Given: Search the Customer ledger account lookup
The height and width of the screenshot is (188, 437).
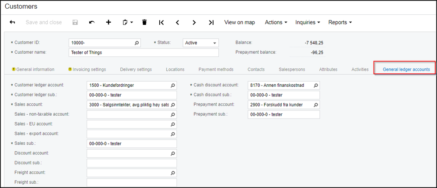Looking at the screenshot, I should point(173,85).
